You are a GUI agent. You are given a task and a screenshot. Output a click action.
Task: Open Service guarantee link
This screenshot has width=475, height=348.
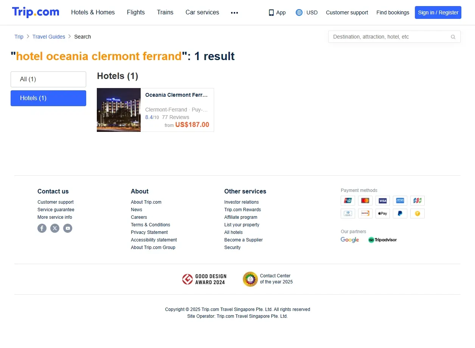click(56, 210)
